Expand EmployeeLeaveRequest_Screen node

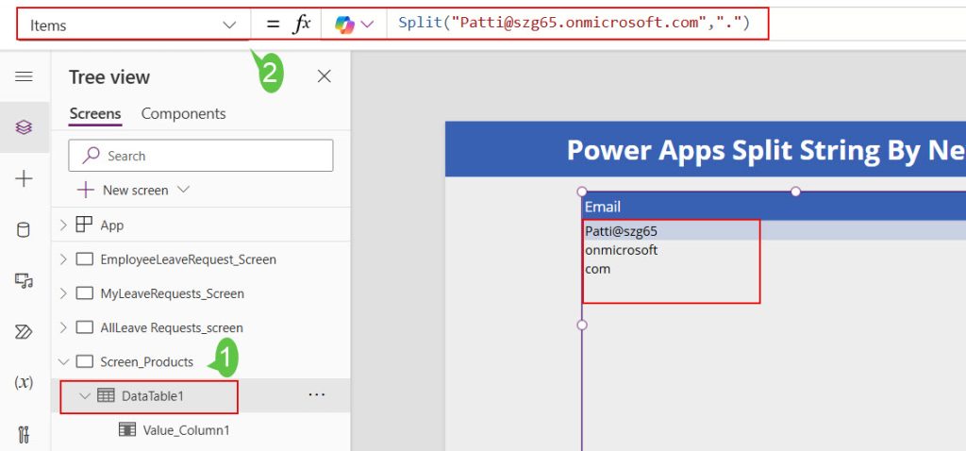click(63, 259)
